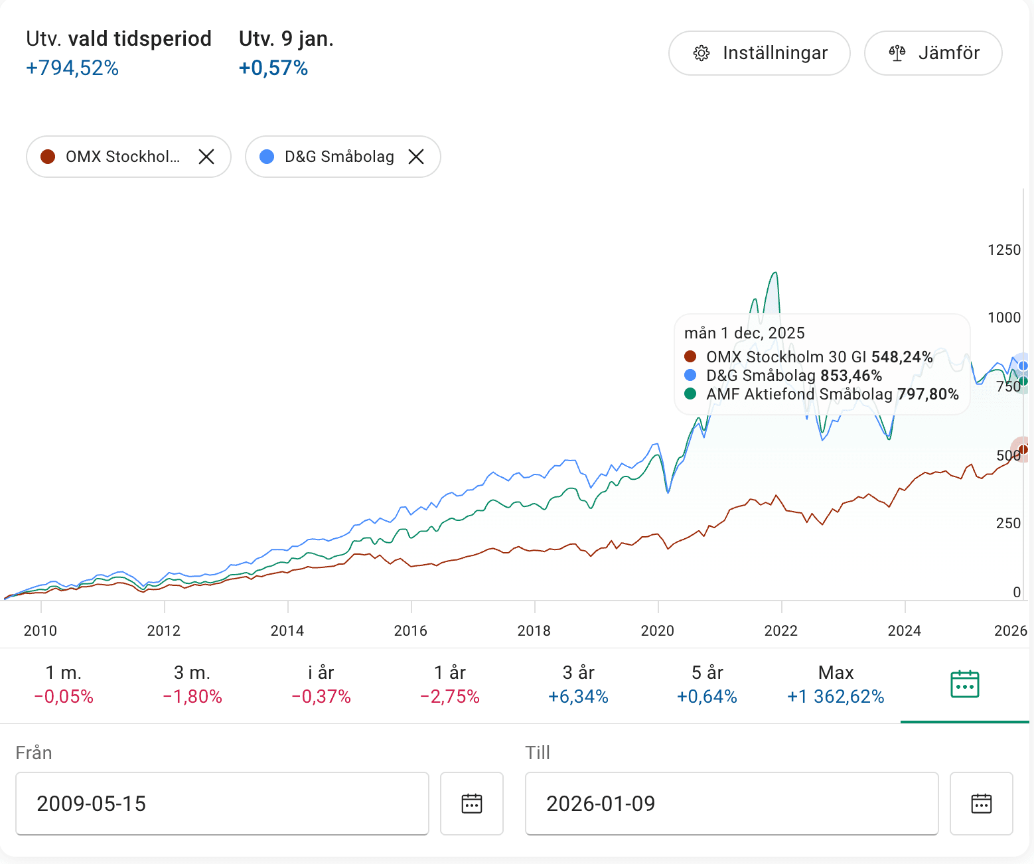Remove OMX Stockholm comparison chip

pos(206,157)
